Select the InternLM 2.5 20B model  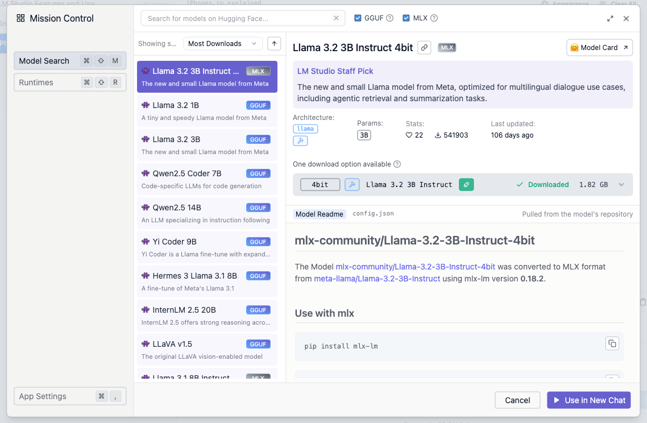[x=207, y=316]
